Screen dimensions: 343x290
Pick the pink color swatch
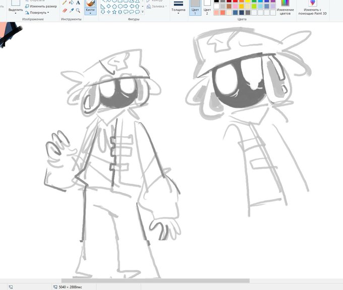236,7
